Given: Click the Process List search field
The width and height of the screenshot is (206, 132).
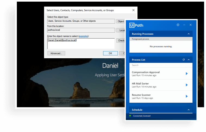Looking at the screenshot, I should [160, 65].
